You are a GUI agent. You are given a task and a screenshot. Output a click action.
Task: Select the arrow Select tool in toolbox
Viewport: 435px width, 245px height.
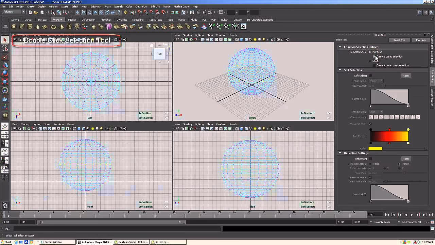tap(5, 40)
